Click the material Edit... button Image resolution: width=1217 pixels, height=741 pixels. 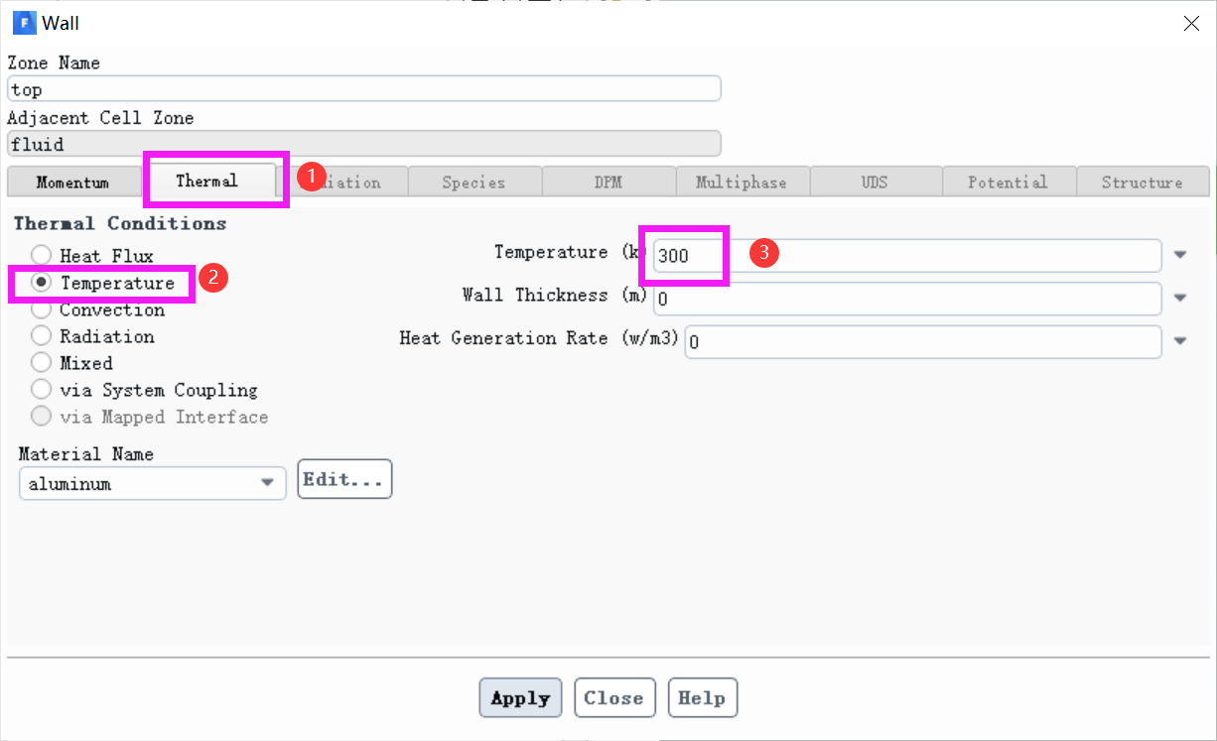tap(343, 480)
